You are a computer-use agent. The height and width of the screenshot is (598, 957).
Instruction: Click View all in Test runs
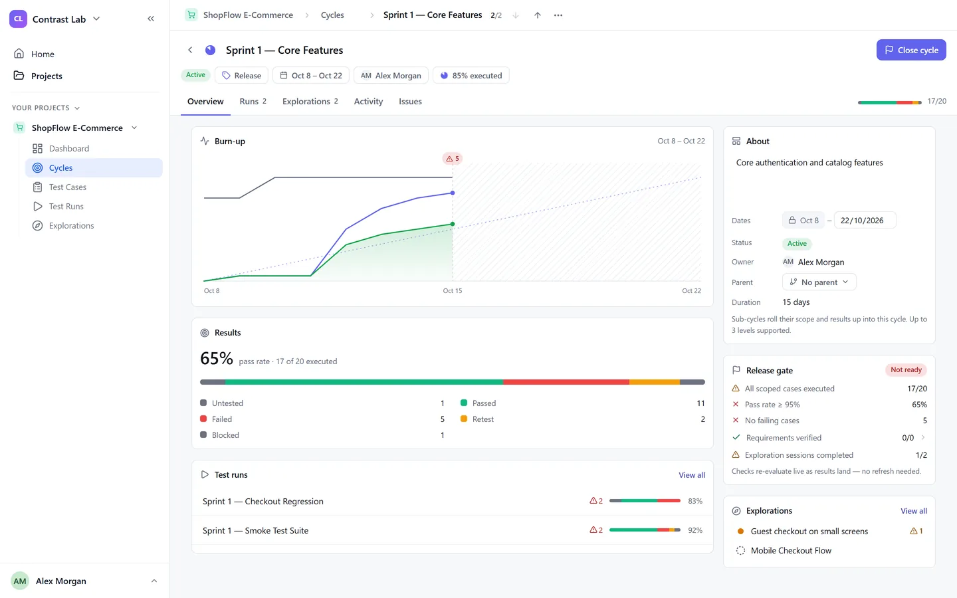click(x=692, y=475)
